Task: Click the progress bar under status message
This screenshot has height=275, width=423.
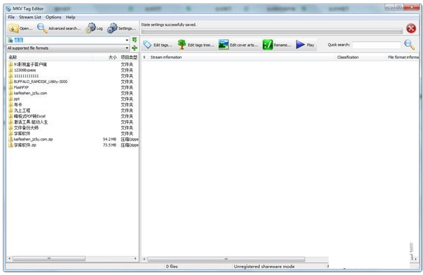Action: (272, 31)
